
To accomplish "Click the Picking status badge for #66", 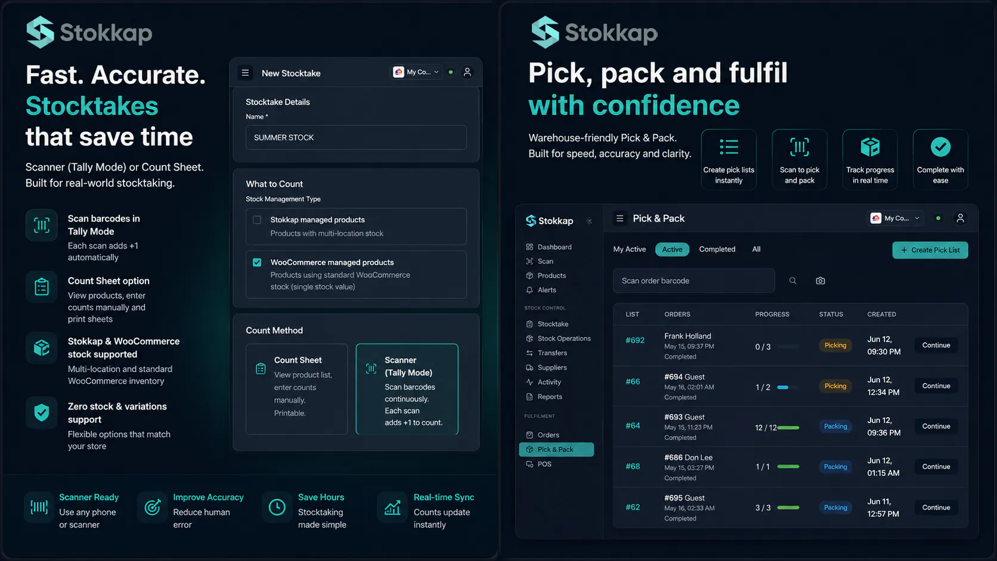I will click(x=835, y=386).
